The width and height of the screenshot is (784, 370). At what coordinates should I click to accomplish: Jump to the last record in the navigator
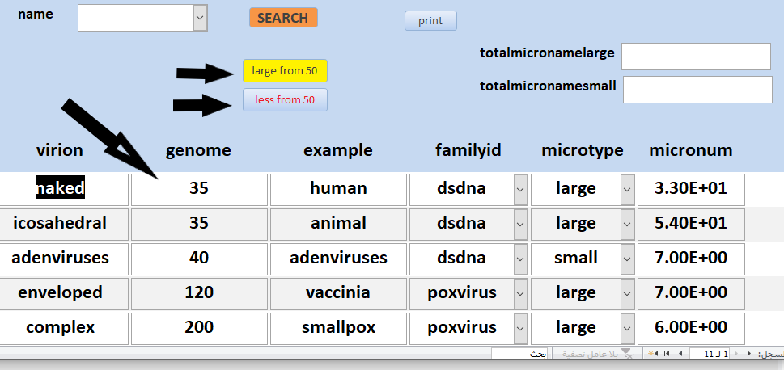tap(667, 354)
